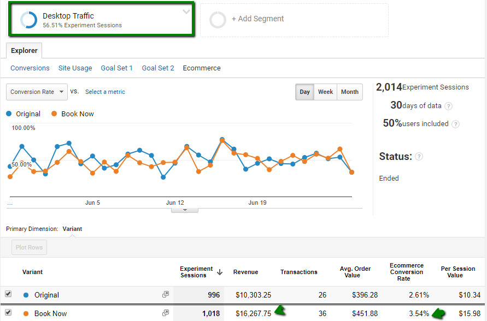The image size is (487, 321).
Task: Add a new segment
Action: tap(257, 19)
